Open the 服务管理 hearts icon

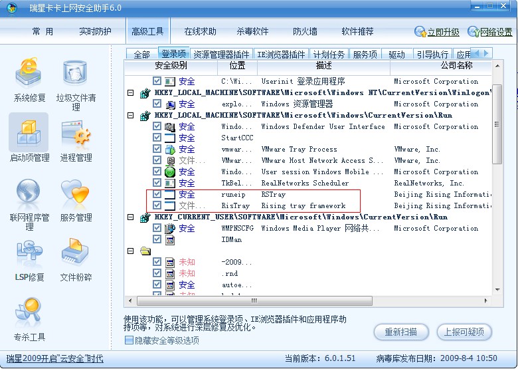[75, 191]
